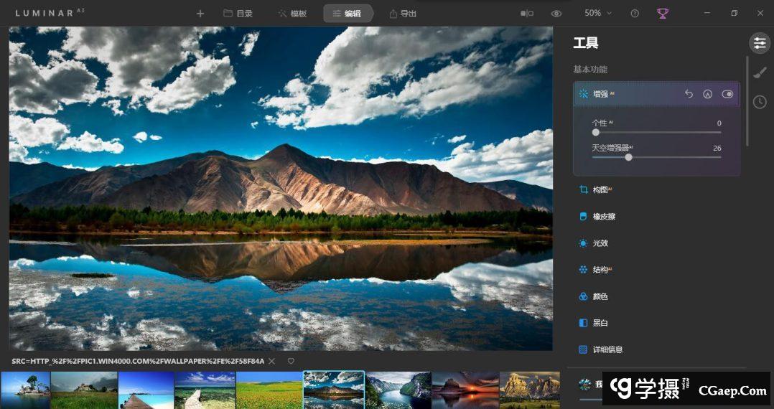Viewport: 774px width, 409px height.
Task: Select the sunset thumbnail in filmstrip
Action: pos(465,390)
